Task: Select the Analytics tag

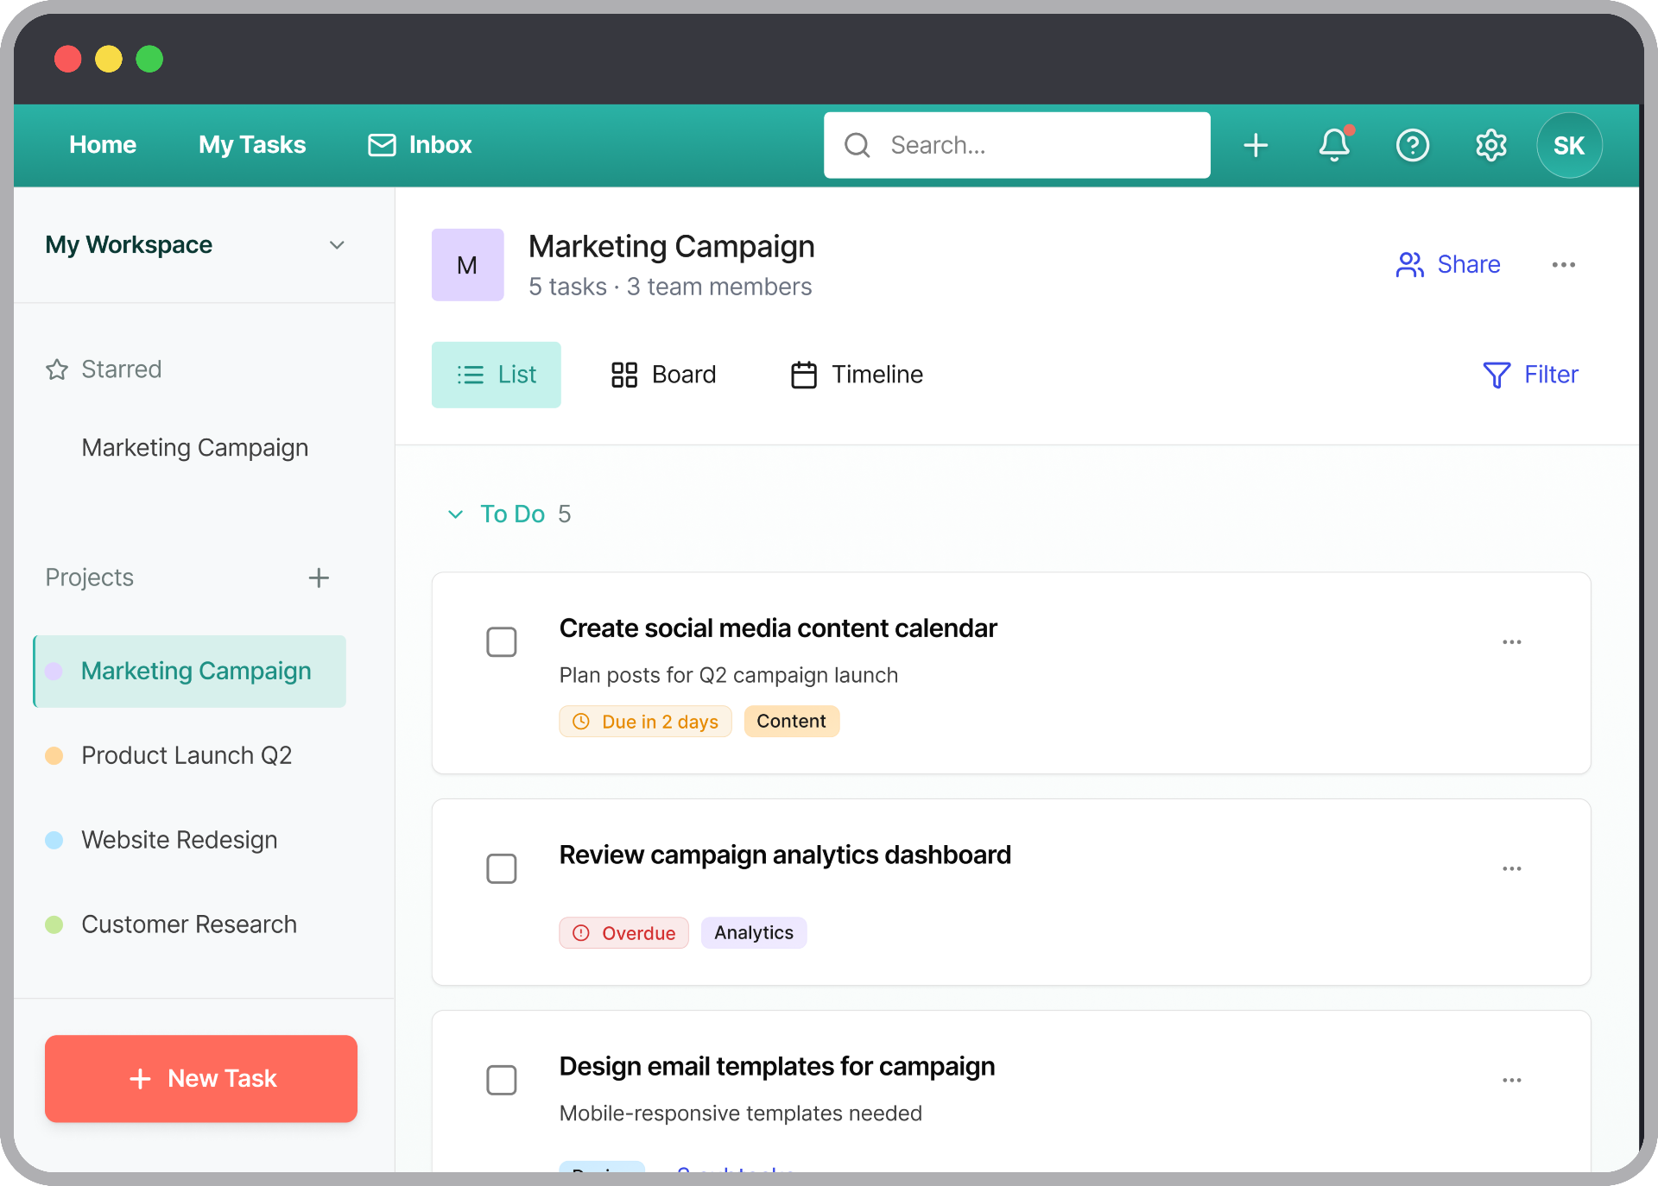Action: pos(754,933)
